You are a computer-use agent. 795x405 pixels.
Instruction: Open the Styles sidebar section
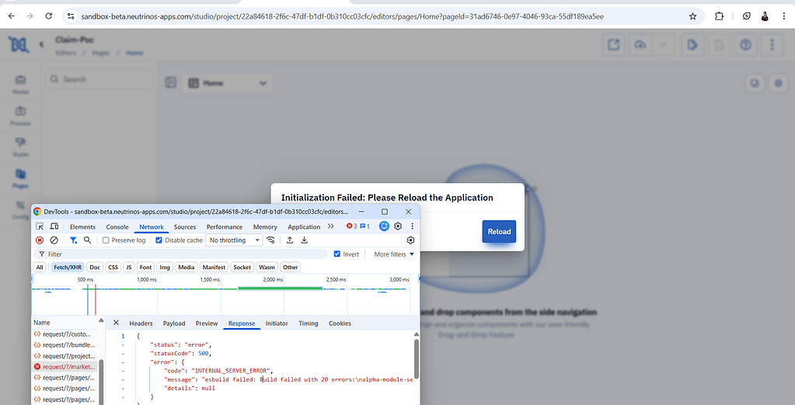20,147
